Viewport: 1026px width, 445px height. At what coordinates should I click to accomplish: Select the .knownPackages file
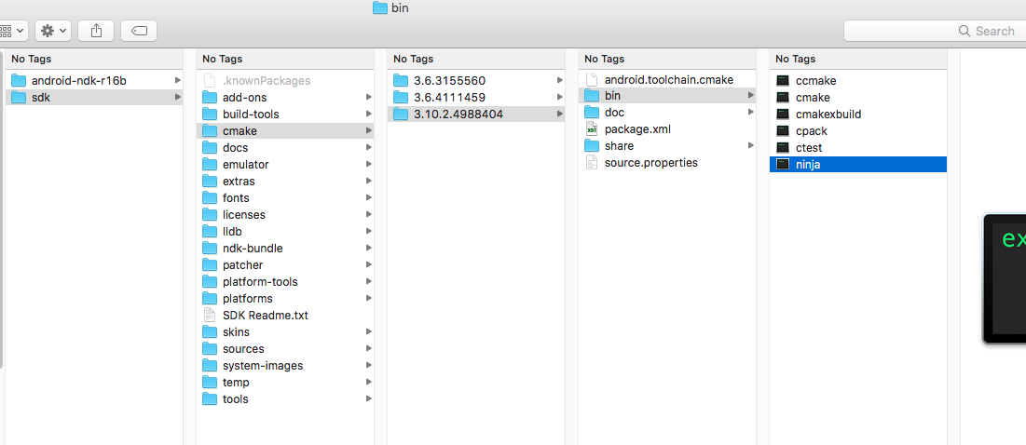tap(284, 81)
